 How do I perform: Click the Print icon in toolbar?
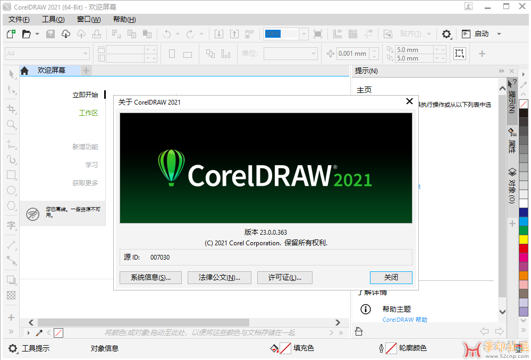point(97,34)
